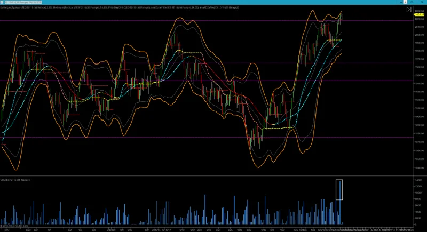Click the VOL(ES 12-15) panel label
Screen dimensions: 427x232
pyautogui.click(x=15, y=180)
